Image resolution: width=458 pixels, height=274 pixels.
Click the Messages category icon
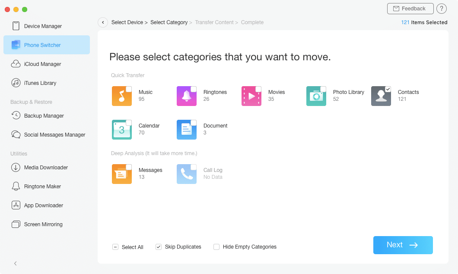click(x=121, y=174)
